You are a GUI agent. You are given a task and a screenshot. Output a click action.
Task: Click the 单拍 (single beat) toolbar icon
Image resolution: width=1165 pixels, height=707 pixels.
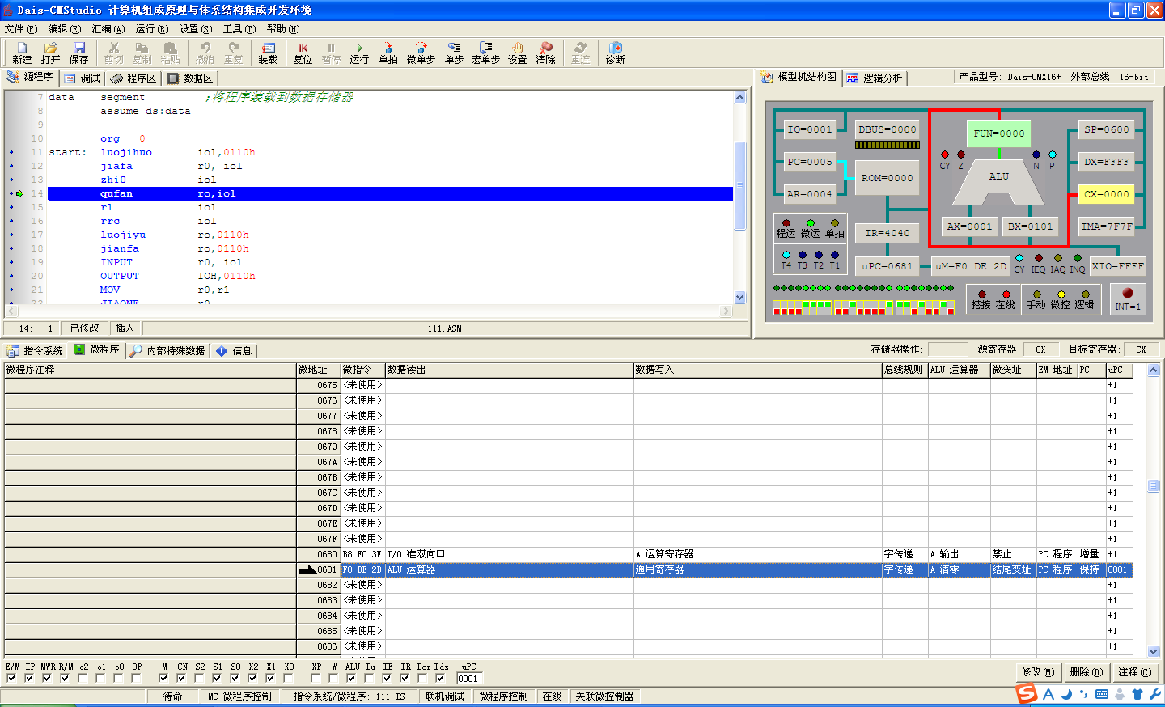[388, 53]
